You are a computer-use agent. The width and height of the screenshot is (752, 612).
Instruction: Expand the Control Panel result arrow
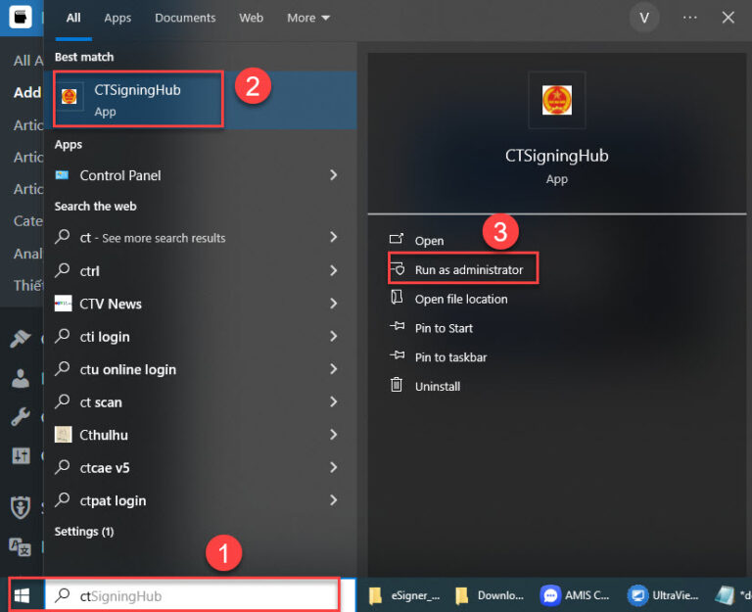point(333,175)
